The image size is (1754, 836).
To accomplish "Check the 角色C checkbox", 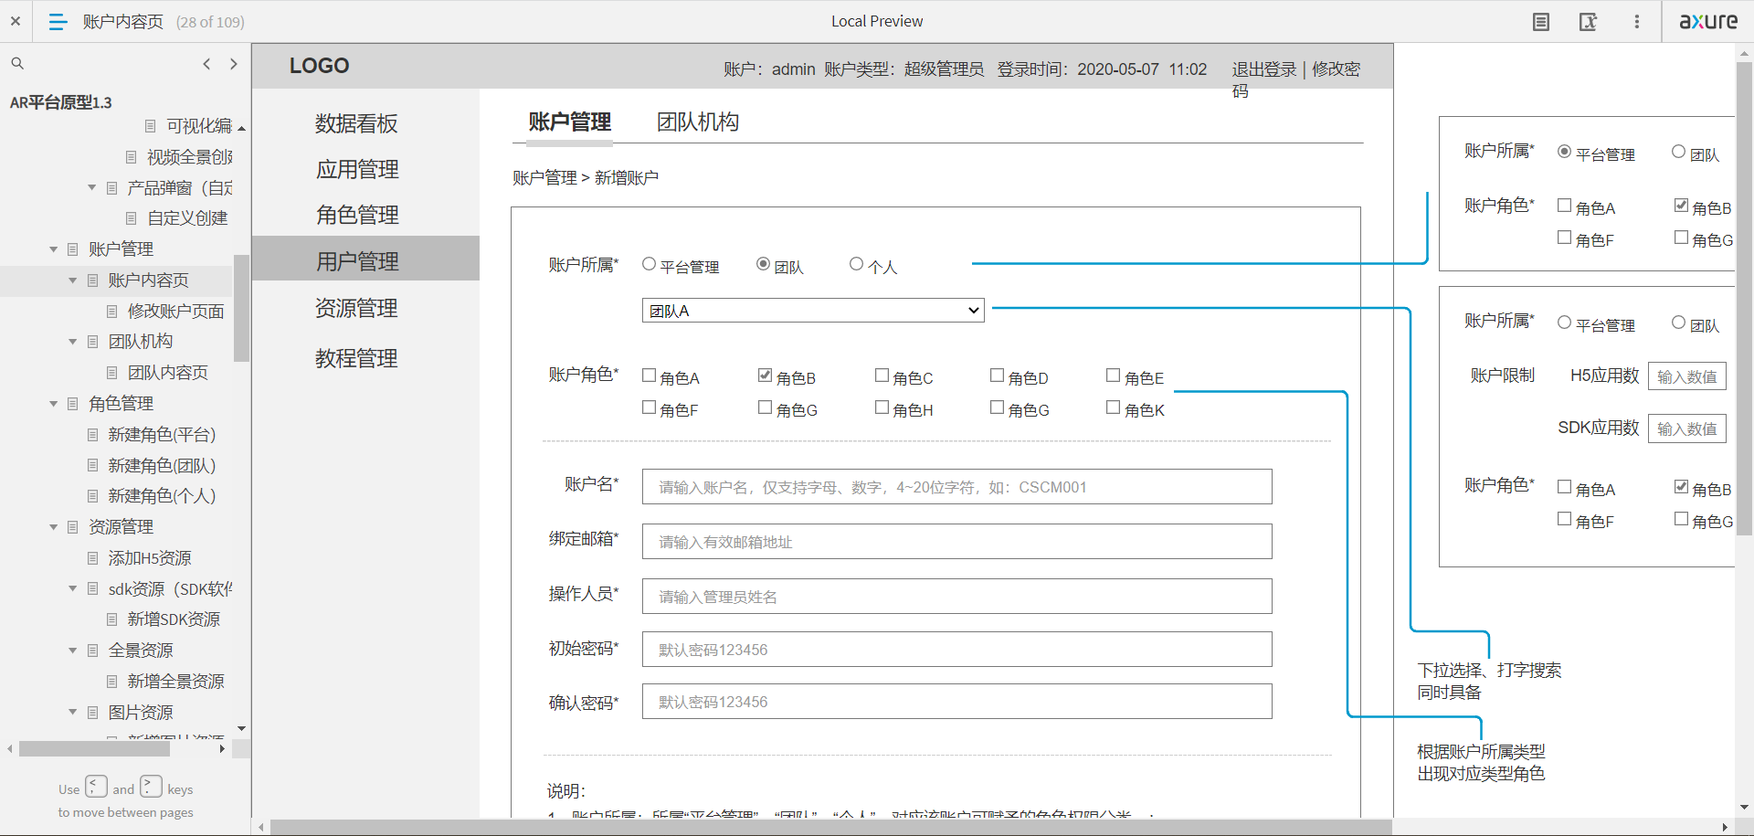I will 882,376.
